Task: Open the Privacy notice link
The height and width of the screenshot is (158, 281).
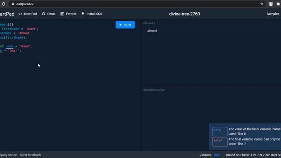Action: 8,155
